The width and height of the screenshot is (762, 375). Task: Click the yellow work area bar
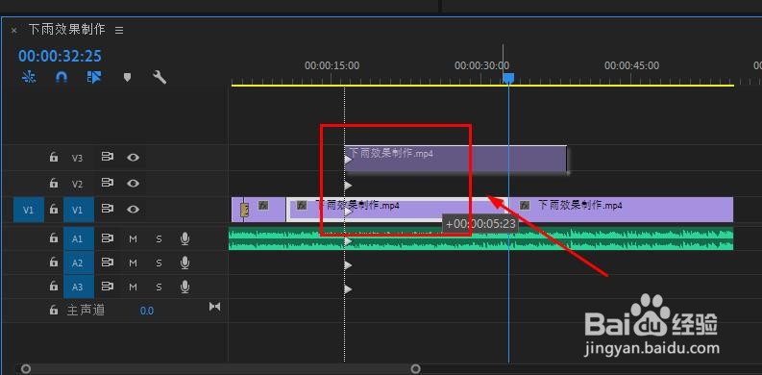[482, 86]
